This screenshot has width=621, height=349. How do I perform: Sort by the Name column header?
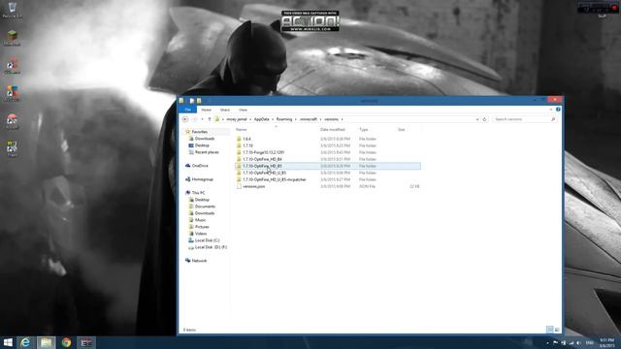pyautogui.click(x=242, y=129)
